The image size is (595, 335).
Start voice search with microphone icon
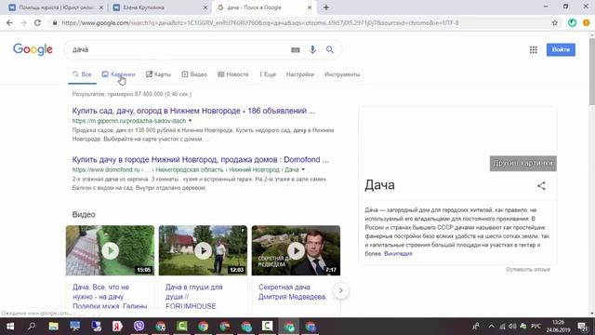(312, 49)
